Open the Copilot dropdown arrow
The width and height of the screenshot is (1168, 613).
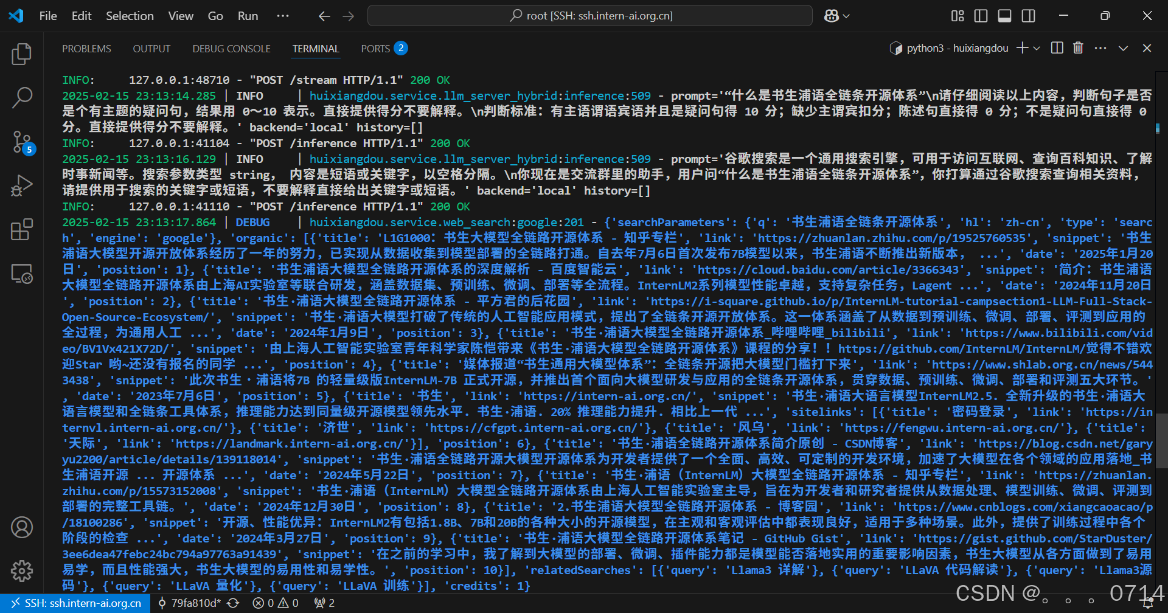point(846,16)
